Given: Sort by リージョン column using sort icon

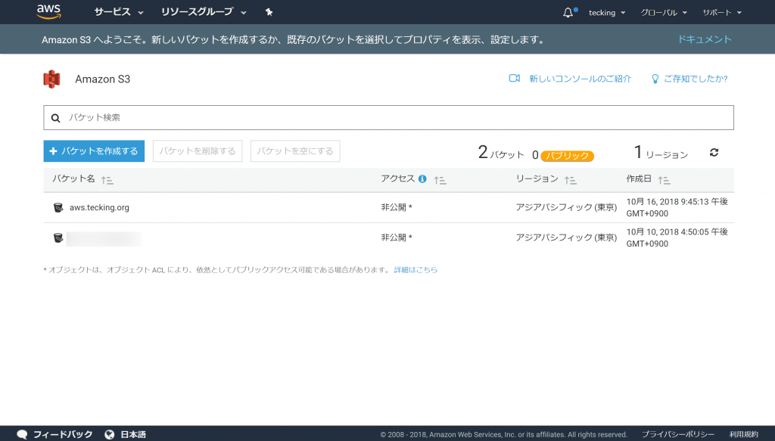Looking at the screenshot, I should (x=571, y=180).
